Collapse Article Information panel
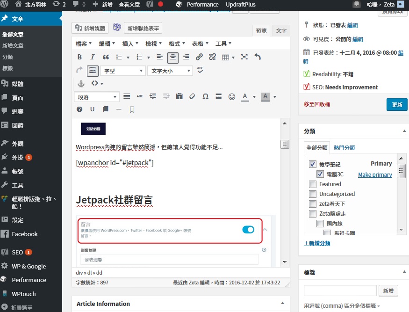Viewport: 409px width, 312px height. tap(282, 303)
